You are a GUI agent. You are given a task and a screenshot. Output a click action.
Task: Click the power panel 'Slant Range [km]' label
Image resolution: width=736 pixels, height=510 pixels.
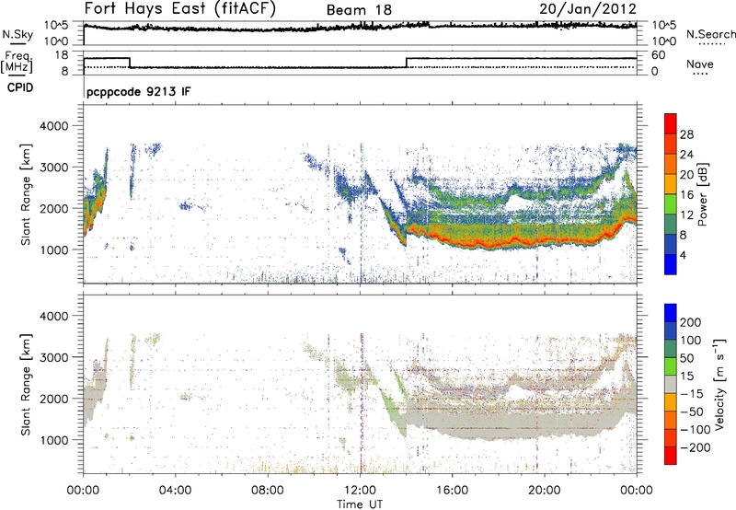click(x=26, y=194)
